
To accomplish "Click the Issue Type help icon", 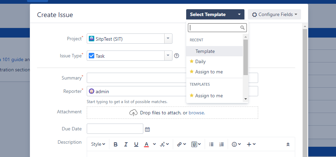I will [177, 56].
